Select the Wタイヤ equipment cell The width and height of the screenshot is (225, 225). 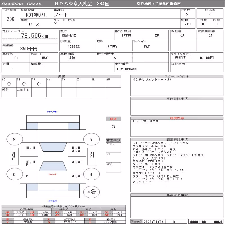tap(9, 93)
